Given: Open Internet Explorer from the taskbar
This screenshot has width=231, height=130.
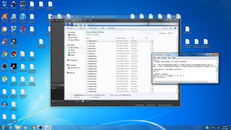Looking at the screenshot, I should coord(10,127).
